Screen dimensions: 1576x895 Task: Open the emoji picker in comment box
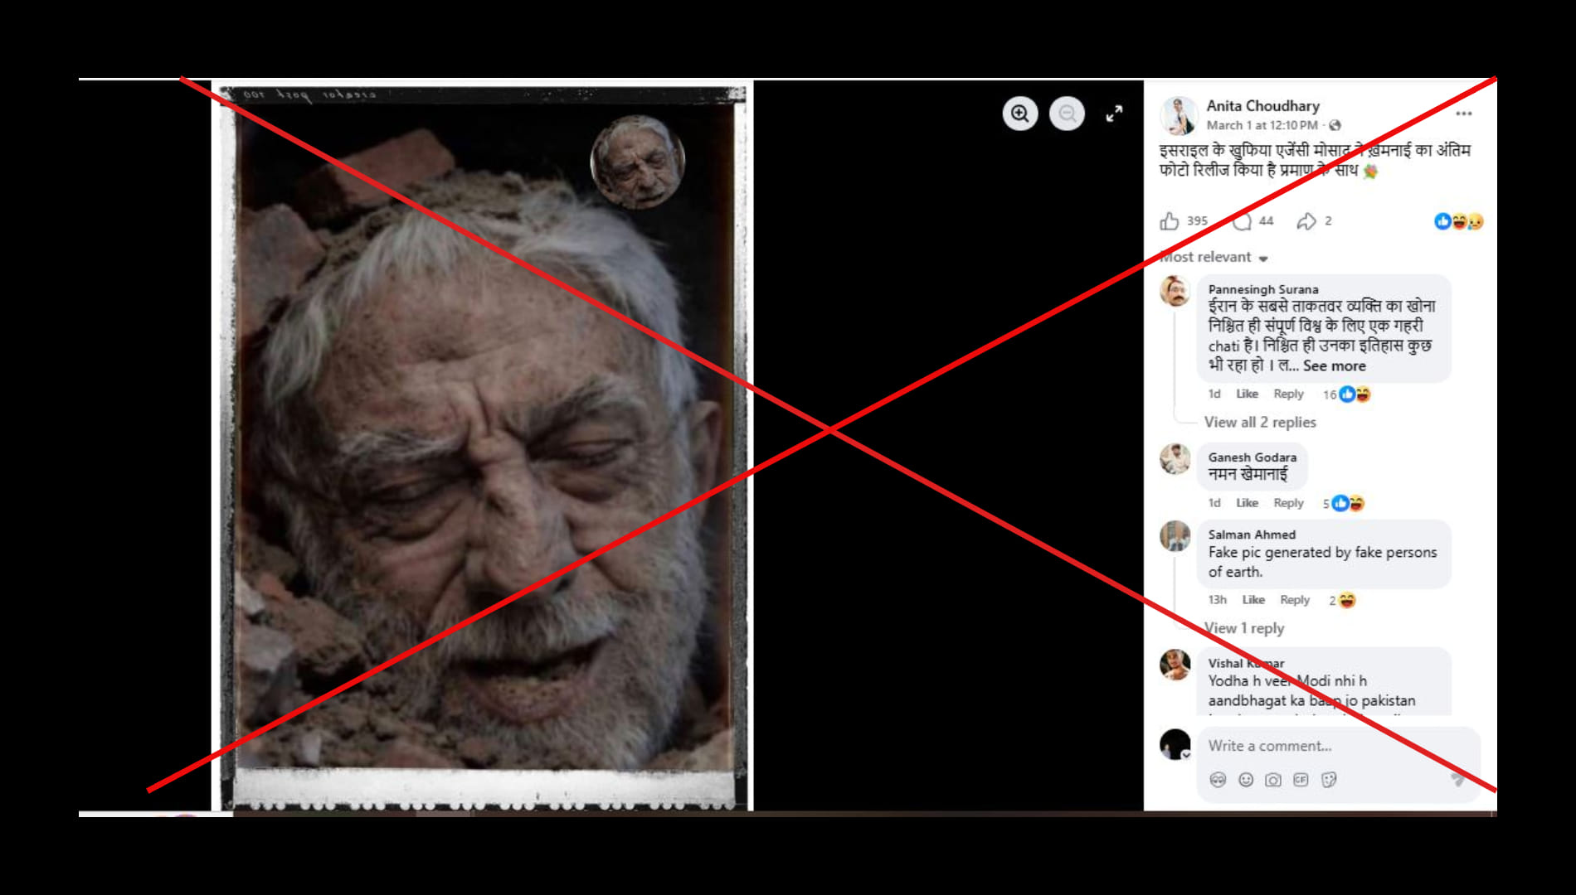[1246, 780]
